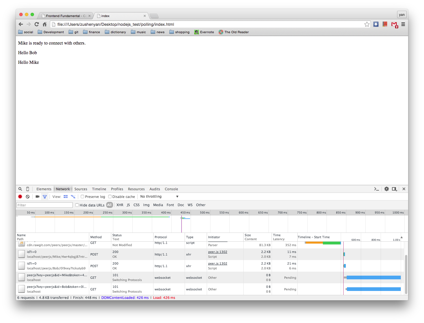The image size is (424, 323).
Task: Switch to large request rows view
Action: (66, 197)
